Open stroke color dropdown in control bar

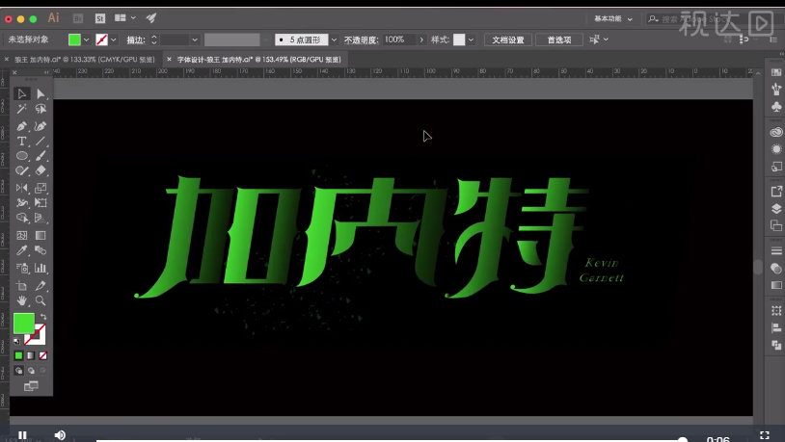pos(114,39)
